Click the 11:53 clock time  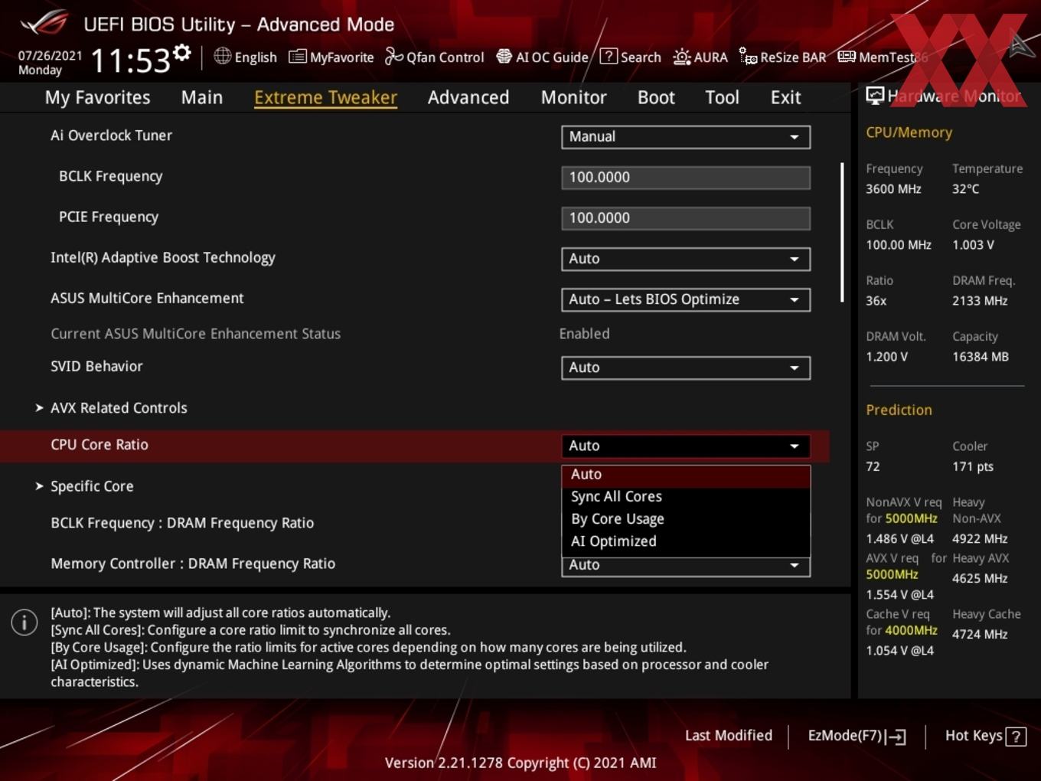130,60
